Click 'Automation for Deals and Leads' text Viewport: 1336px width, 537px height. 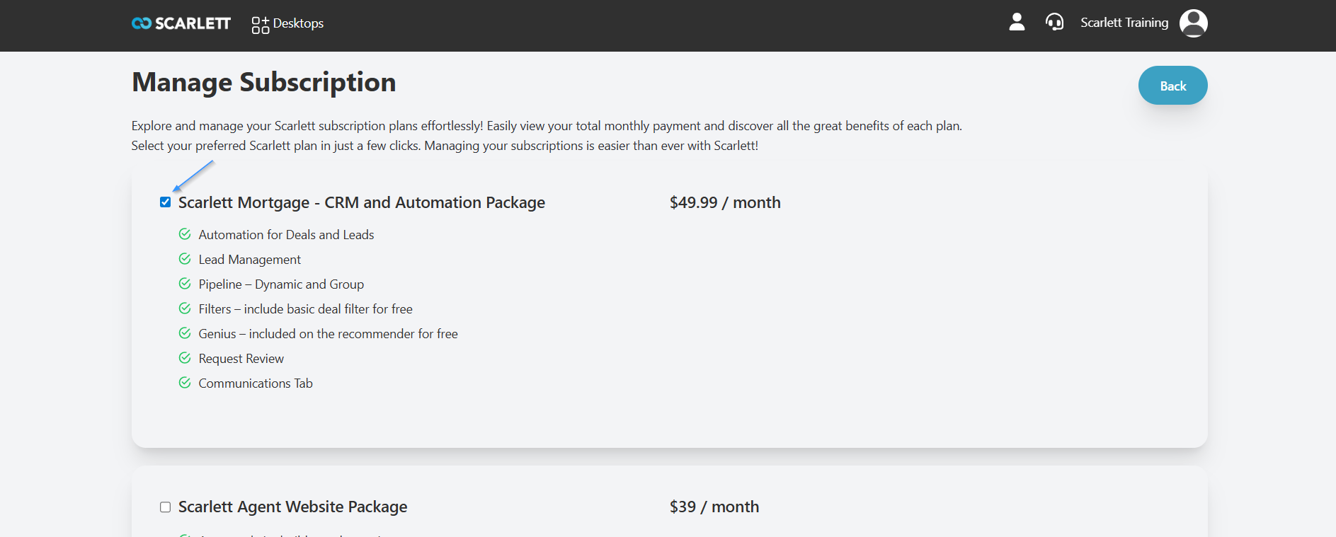coord(286,235)
